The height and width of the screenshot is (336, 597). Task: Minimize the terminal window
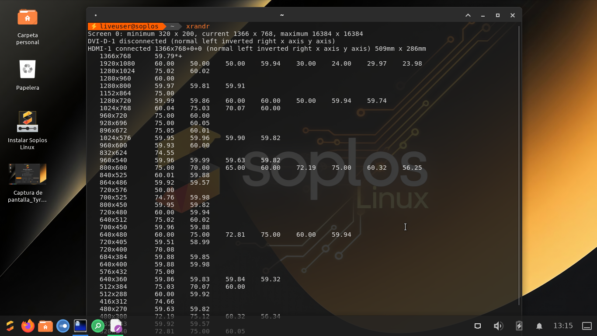[x=483, y=15]
